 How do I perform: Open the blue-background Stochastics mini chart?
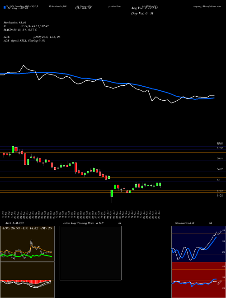coord(198,244)
